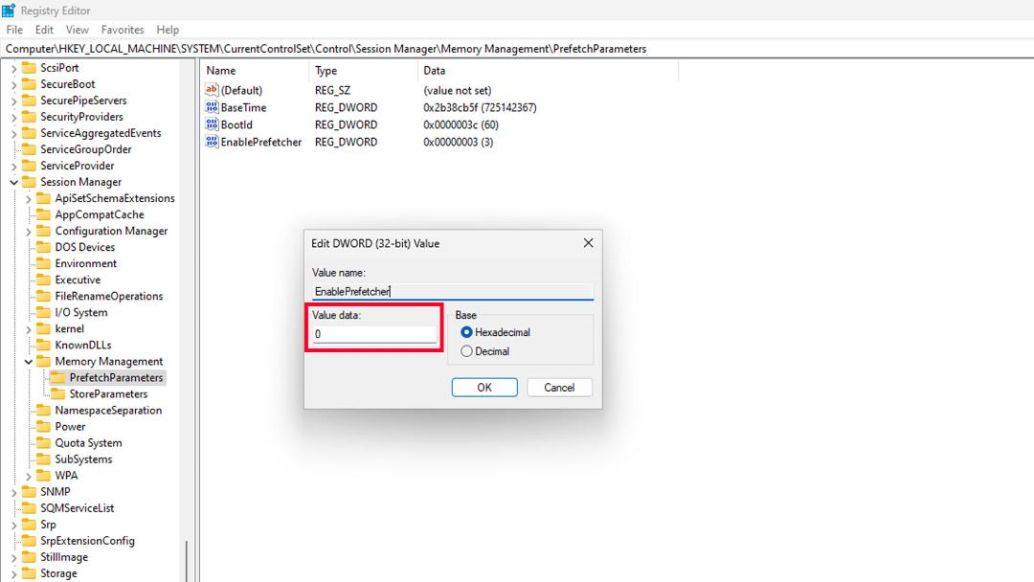Click the Session Manager folder icon
Image resolution: width=1034 pixels, height=582 pixels.
pyautogui.click(x=29, y=182)
